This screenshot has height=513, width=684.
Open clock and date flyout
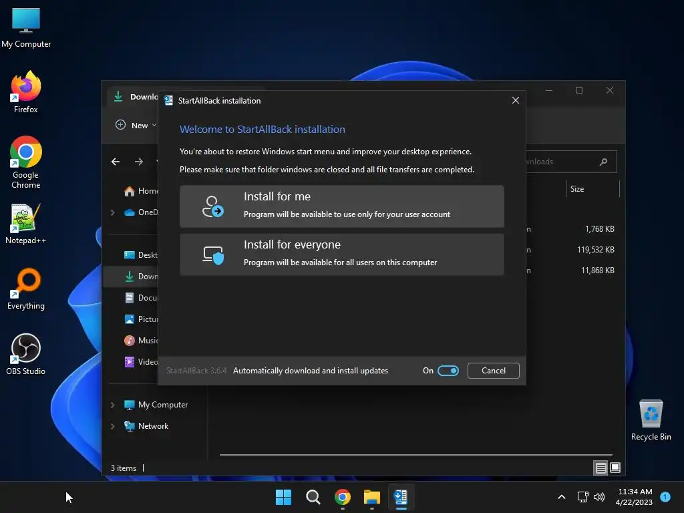(635, 497)
